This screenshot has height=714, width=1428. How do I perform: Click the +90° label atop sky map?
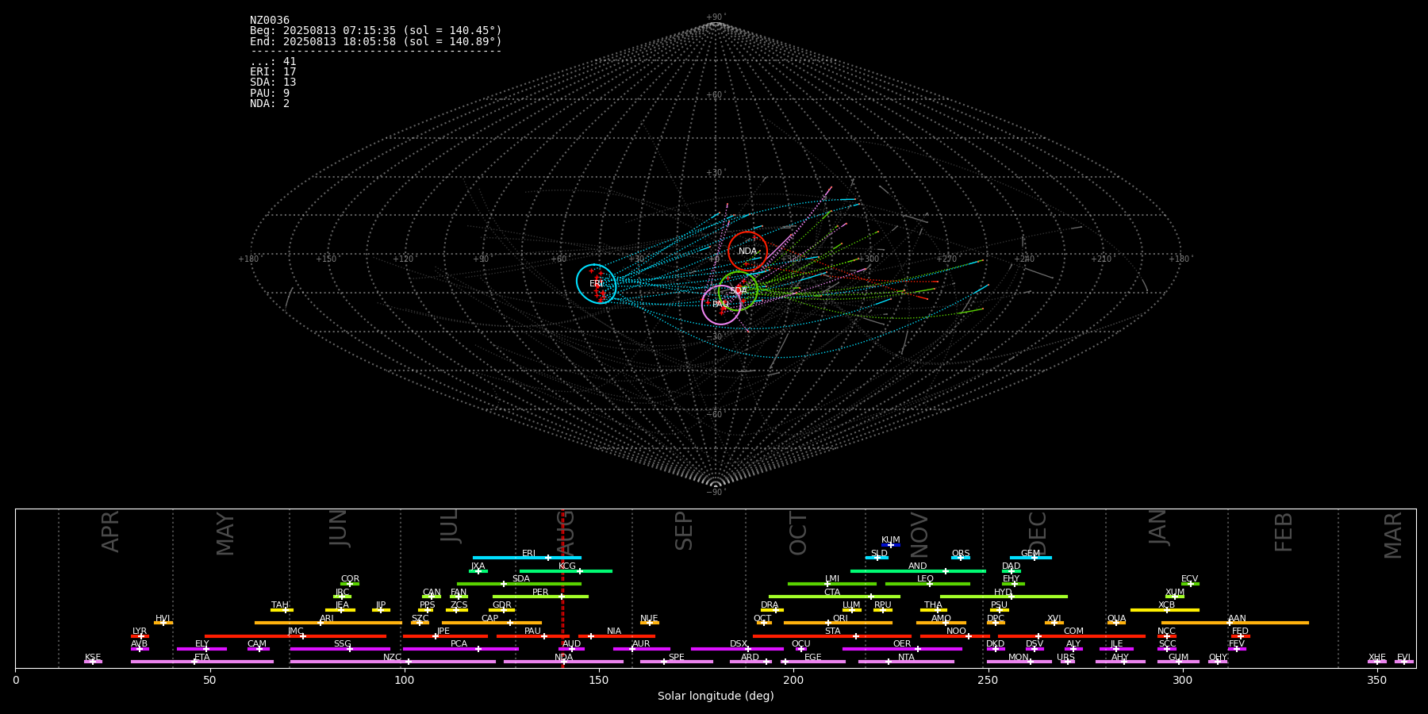[x=716, y=17]
